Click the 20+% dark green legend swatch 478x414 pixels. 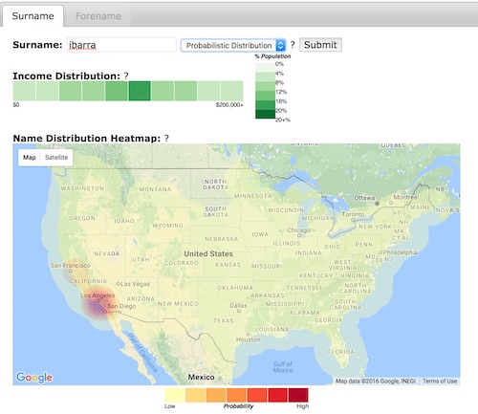click(265, 114)
